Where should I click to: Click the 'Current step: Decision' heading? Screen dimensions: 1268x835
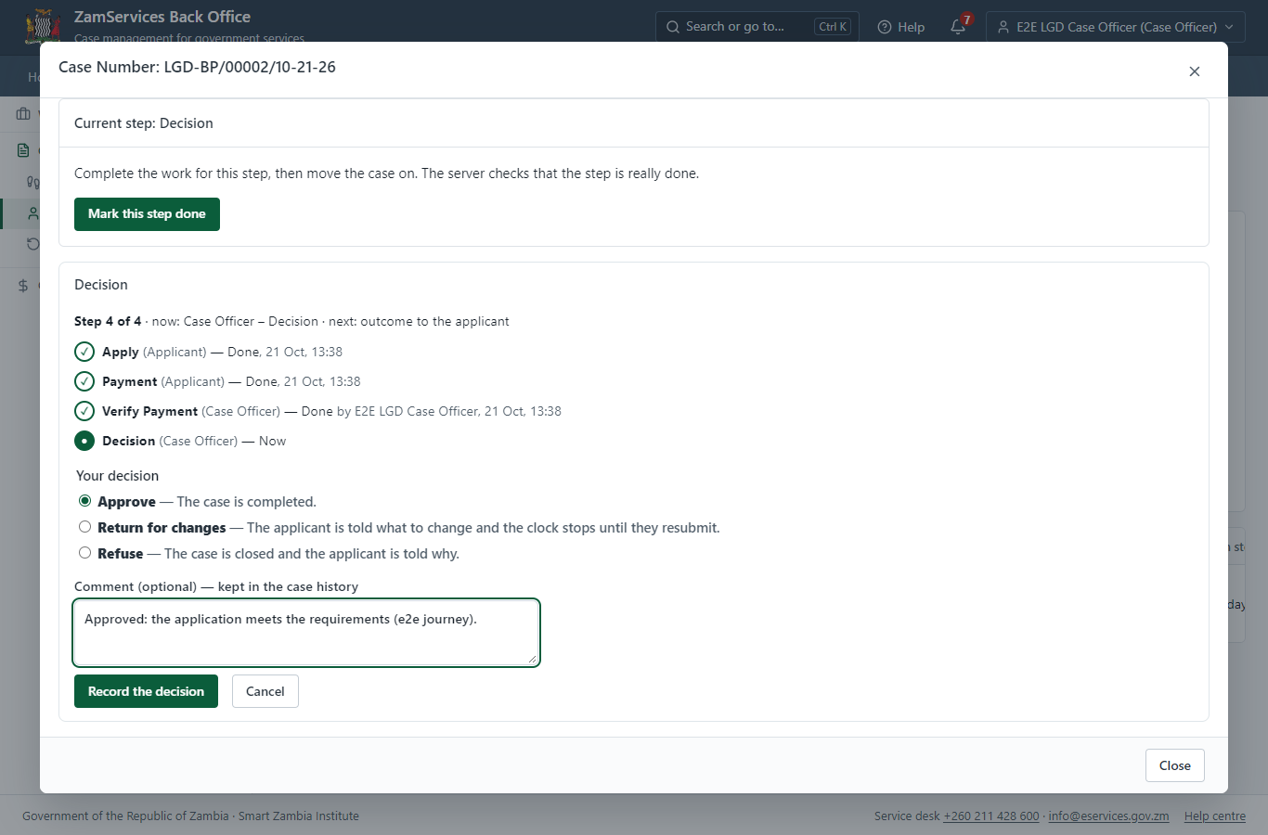pyautogui.click(x=144, y=123)
